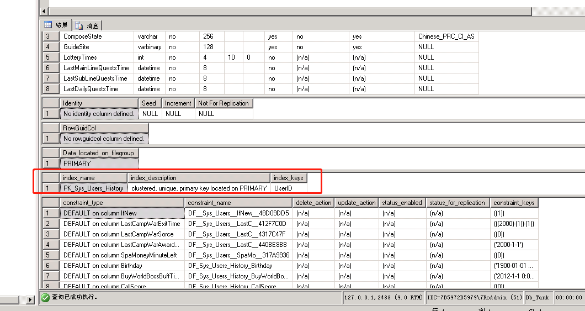Screen dimensions: 585x311
Task: Select the update_action column header
Action: 357,203
